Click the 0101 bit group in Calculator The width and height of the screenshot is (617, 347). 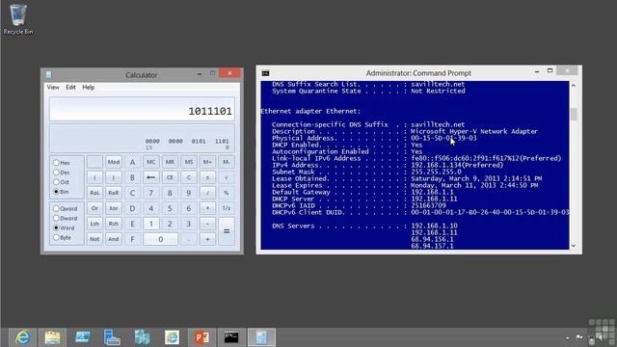199,142
